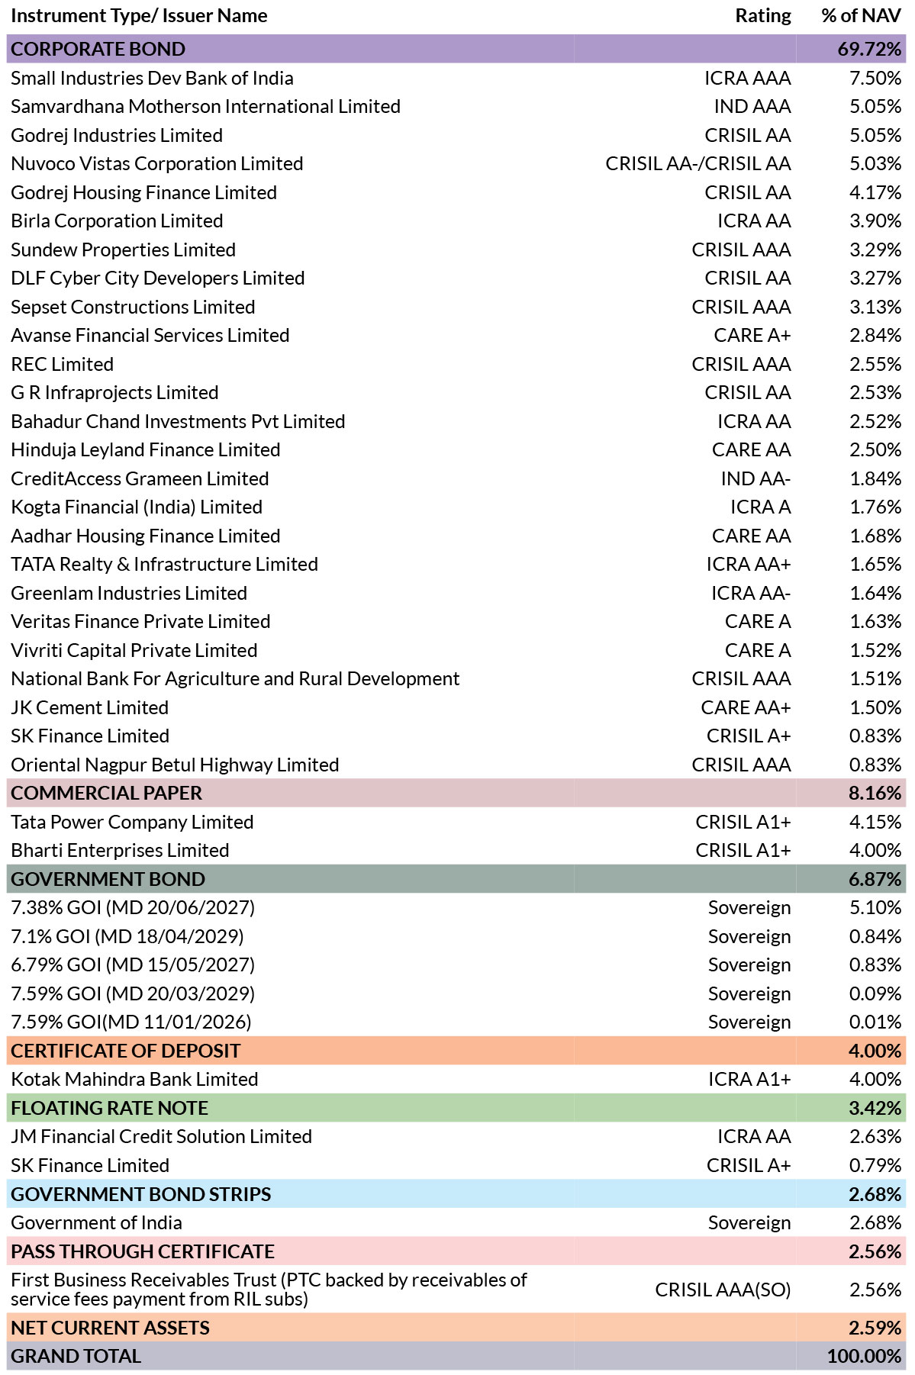915x1375 pixels.
Task: Click the % of NAV column header
Action: pyautogui.click(x=861, y=16)
